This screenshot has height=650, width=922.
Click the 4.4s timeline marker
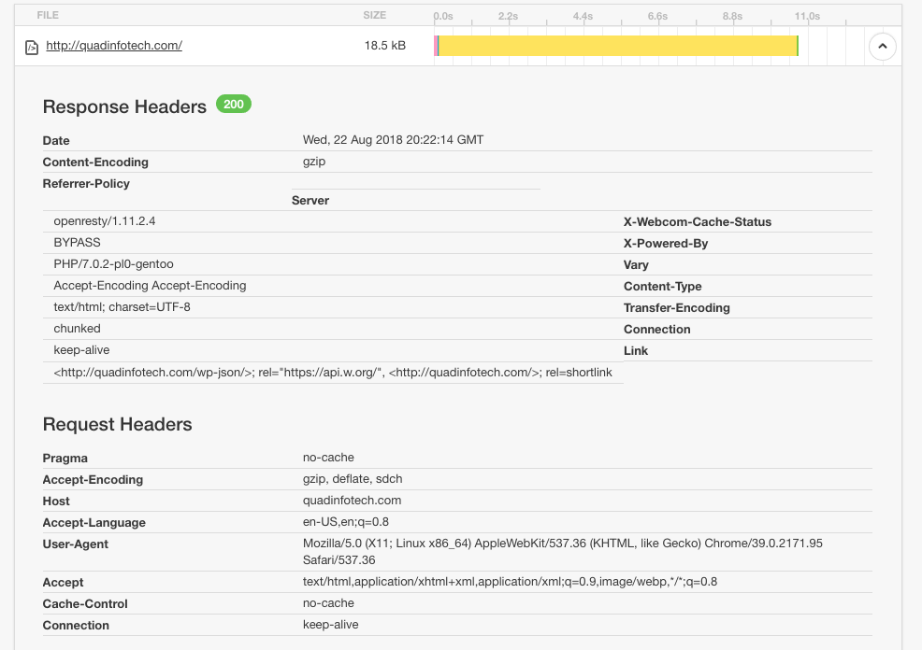pyautogui.click(x=583, y=16)
